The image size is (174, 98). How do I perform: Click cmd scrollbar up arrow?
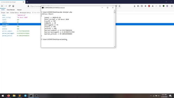tap(114, 10)
